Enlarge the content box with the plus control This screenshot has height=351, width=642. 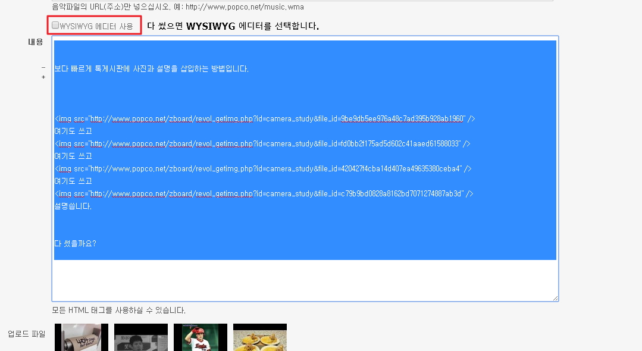43,77
